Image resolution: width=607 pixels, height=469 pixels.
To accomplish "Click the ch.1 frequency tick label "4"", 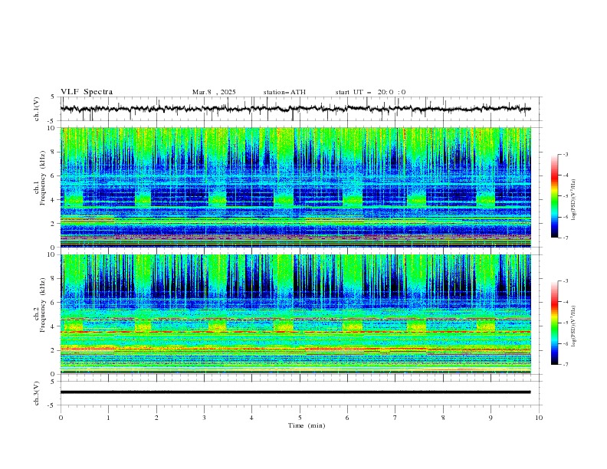I will (54, 200).
